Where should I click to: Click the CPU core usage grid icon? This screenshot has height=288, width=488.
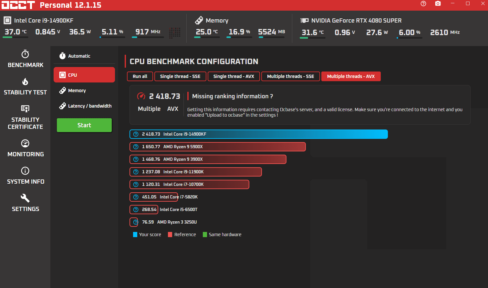(175, 32)
